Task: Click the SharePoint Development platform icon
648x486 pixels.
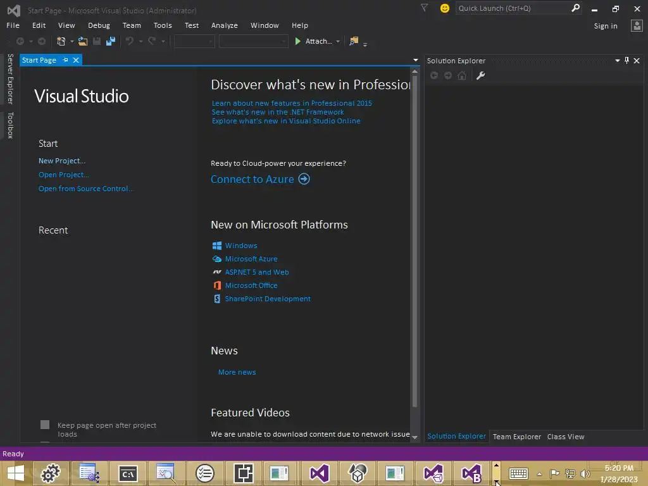Action: pyautogui.click(x=217, y=299)
